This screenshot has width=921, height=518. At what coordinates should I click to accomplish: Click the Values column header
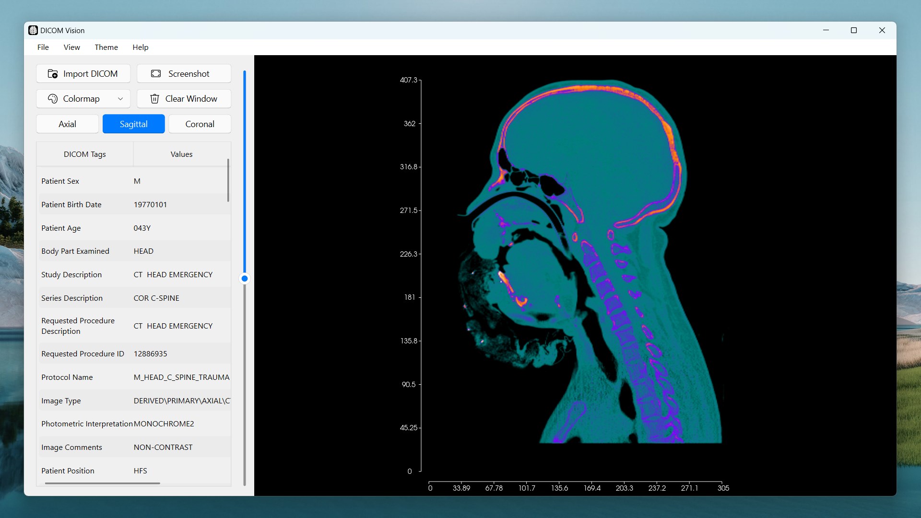181,154
